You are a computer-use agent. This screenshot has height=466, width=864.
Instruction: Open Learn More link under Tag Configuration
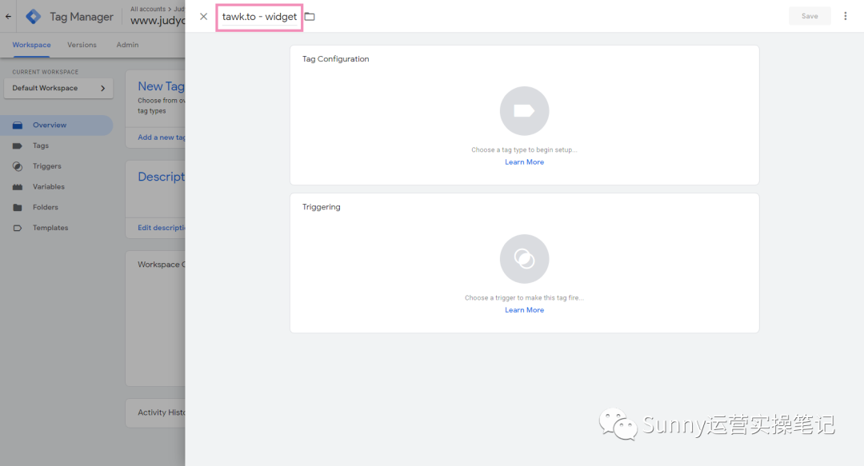(524, 162)
